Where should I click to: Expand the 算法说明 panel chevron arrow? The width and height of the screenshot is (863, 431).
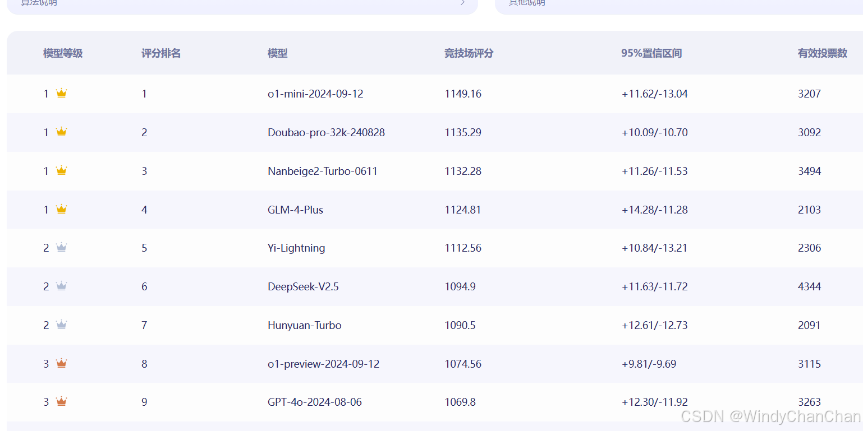462,2
